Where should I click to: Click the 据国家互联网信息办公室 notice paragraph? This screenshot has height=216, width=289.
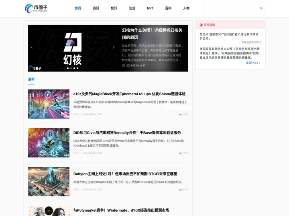pyautogui.click(x=230, y=53)
